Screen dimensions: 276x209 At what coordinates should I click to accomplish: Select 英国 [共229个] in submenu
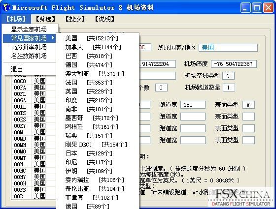98,91
